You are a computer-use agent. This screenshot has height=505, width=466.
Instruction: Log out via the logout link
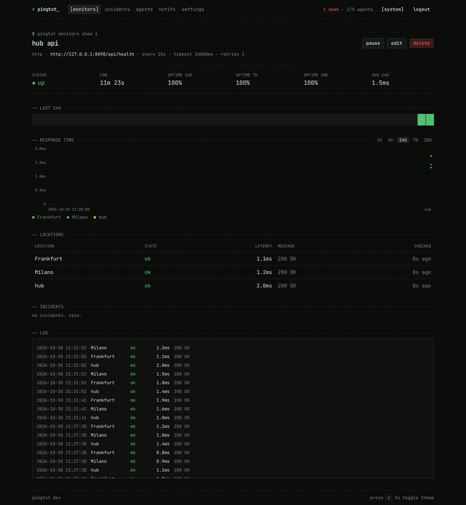tap(422, 9)
